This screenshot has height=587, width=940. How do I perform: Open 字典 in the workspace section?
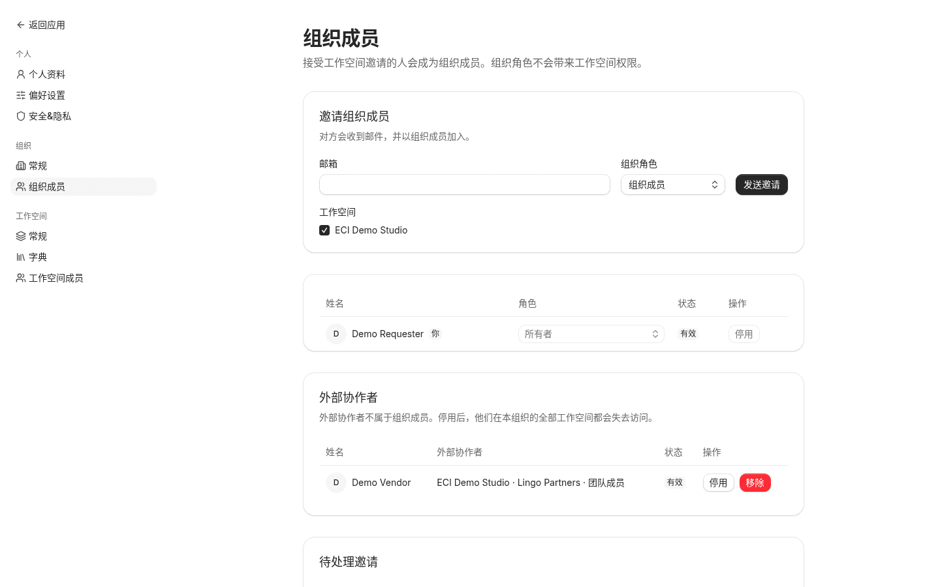coord(84,257)
